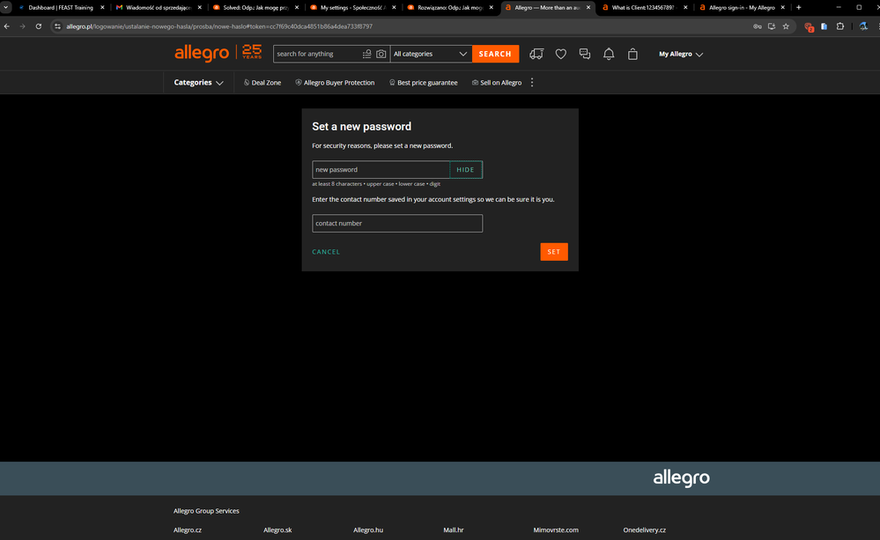Bookmark this page with the star icon

pyautogui.click(x=786, y=26)
